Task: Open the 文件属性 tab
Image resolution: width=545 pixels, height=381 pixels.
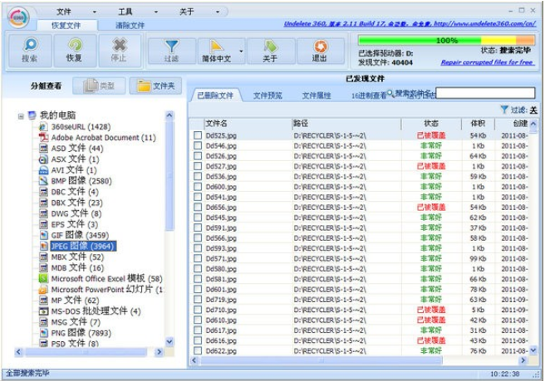Action: point(317,95)
